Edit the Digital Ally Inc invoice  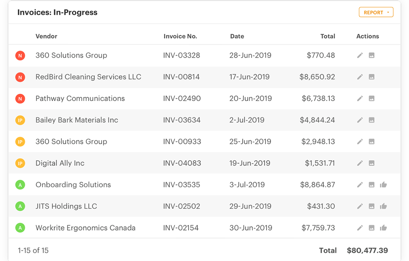360,164
